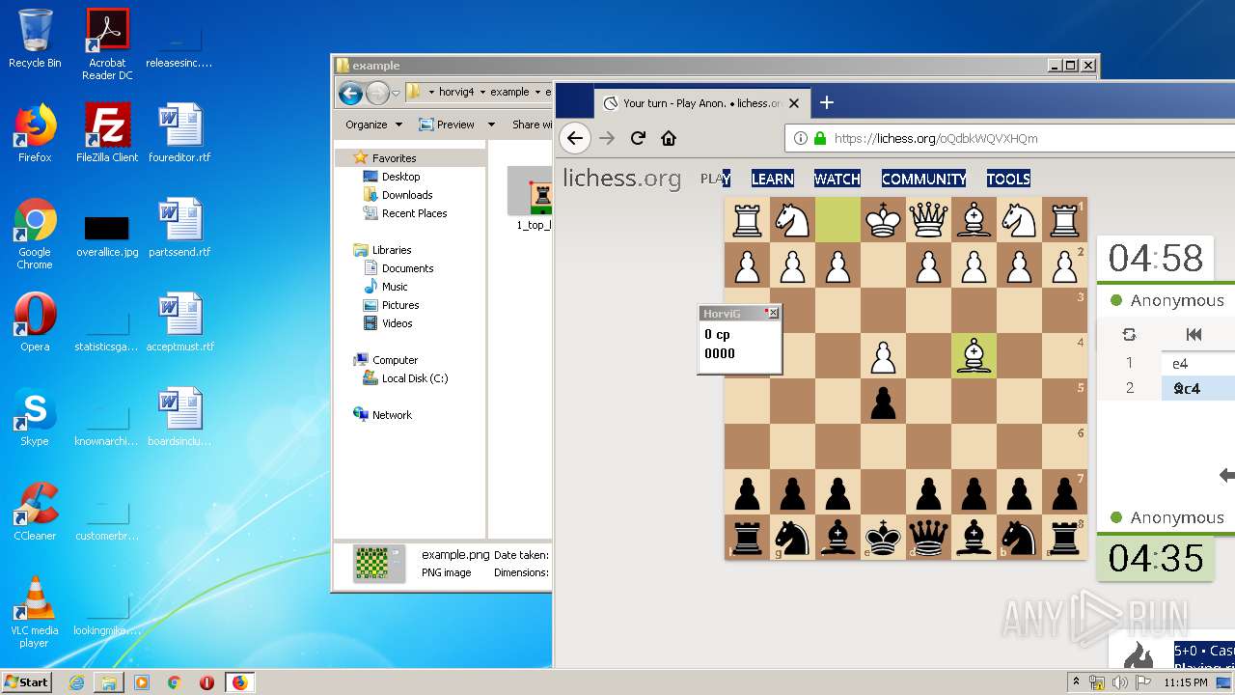Open FileZilla Client desktop shortcut

107,133
